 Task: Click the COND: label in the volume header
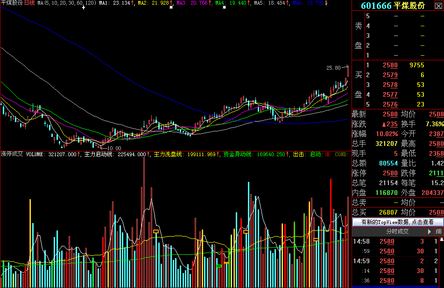(x=341, y=154)
